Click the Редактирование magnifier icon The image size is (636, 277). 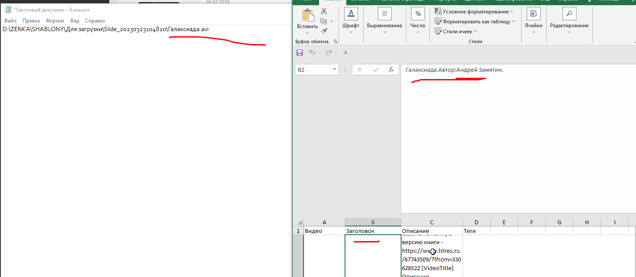click(x=569, y=13)
